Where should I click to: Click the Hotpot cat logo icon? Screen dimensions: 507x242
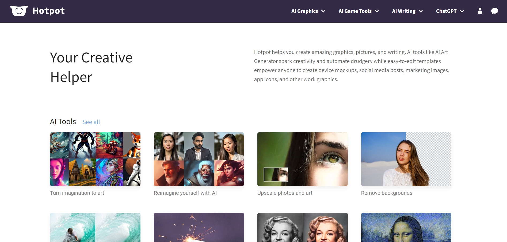click(19, 11)
